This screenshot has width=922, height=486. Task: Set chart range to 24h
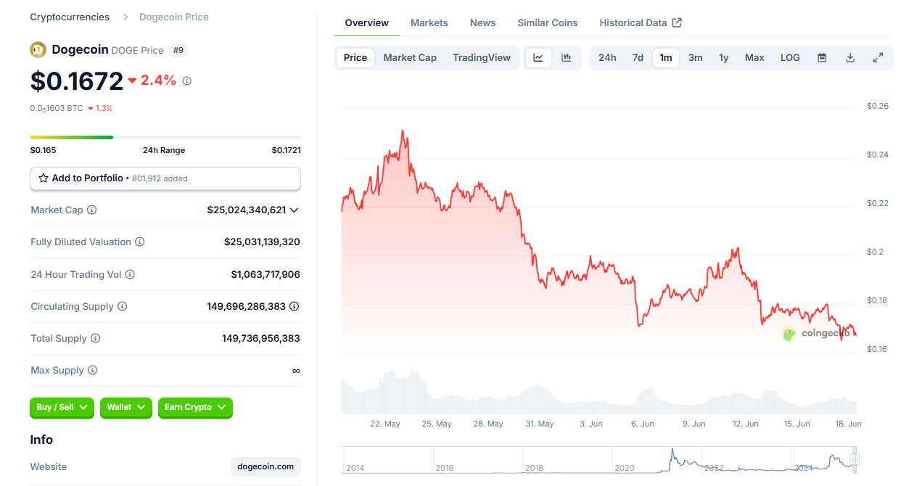607,57
